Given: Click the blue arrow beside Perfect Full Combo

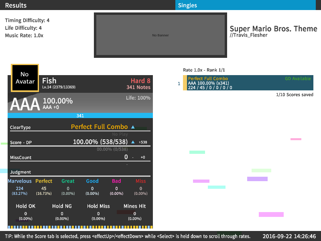Looking at the screenshot, I should (x=133, y=127).
